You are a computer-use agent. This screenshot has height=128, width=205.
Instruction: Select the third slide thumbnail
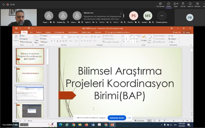[x=30, y=92]
